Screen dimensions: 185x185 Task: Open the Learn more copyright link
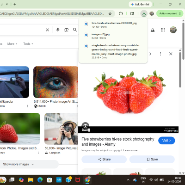(x=130, y=150)
